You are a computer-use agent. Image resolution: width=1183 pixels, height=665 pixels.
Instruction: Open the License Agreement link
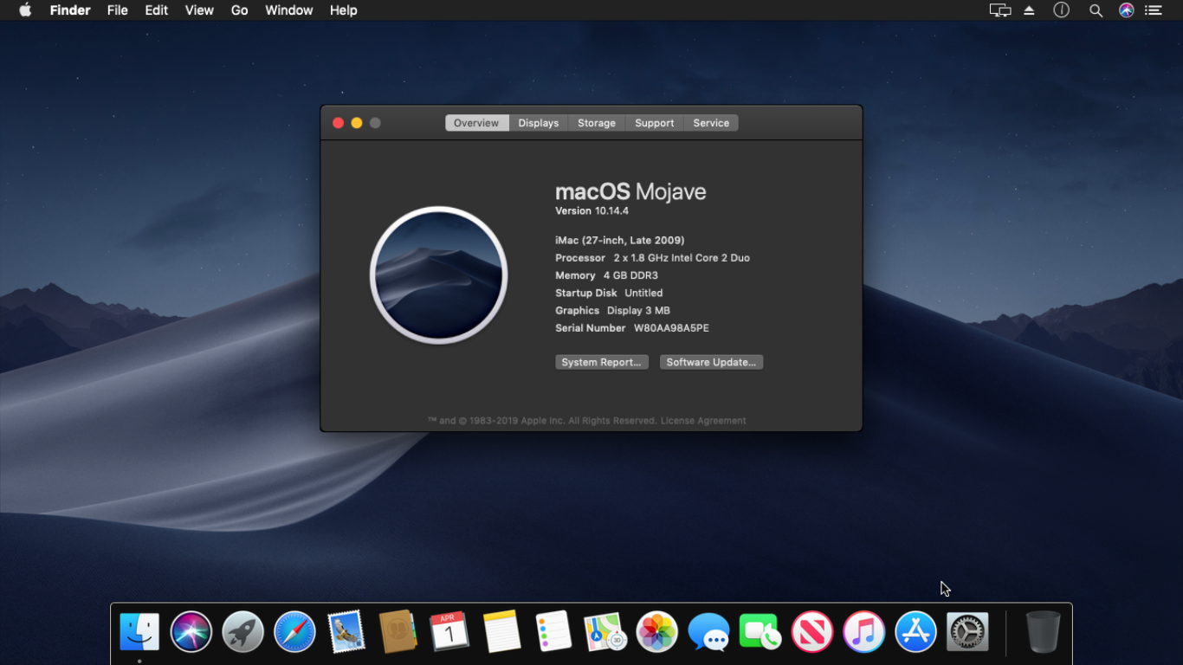point(703,421)
